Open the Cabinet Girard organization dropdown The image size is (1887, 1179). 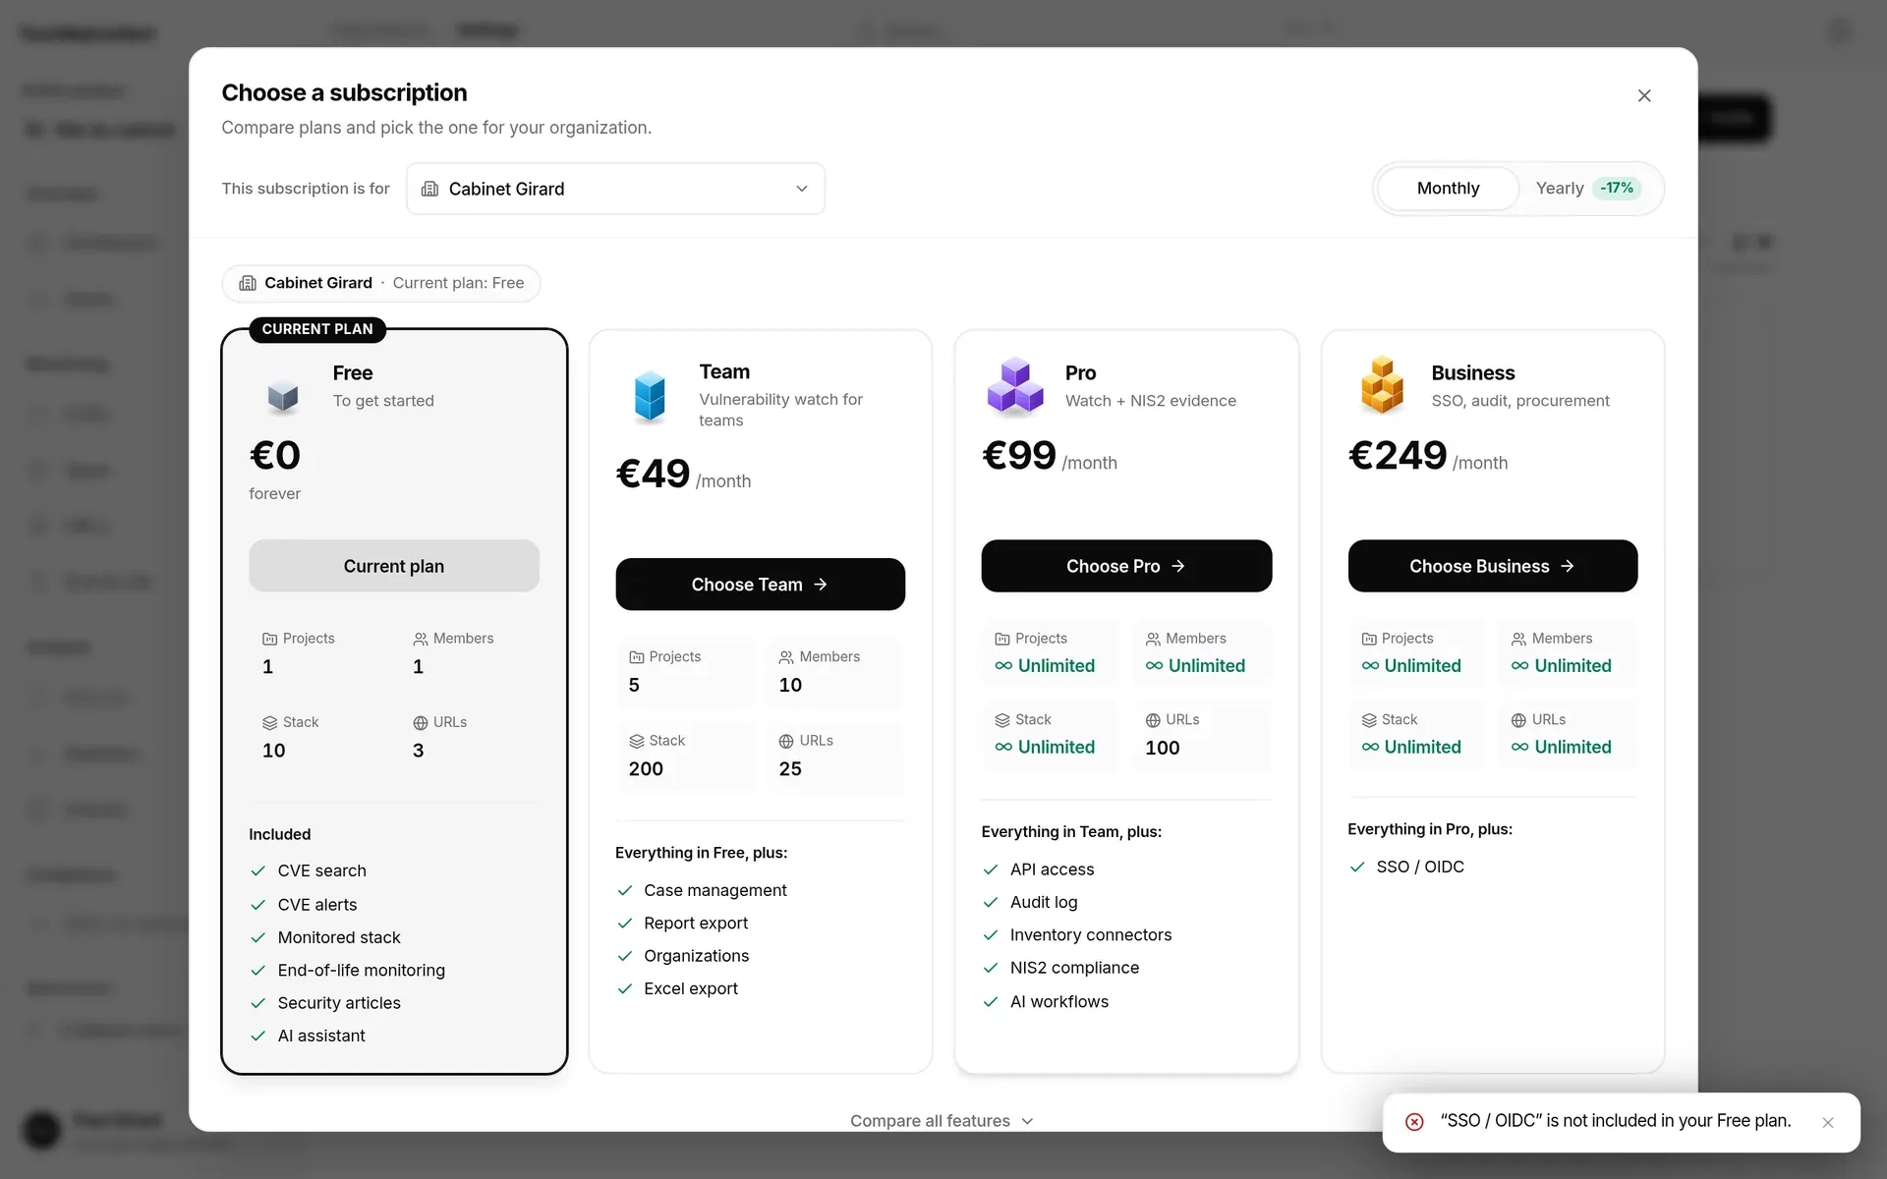615,189
